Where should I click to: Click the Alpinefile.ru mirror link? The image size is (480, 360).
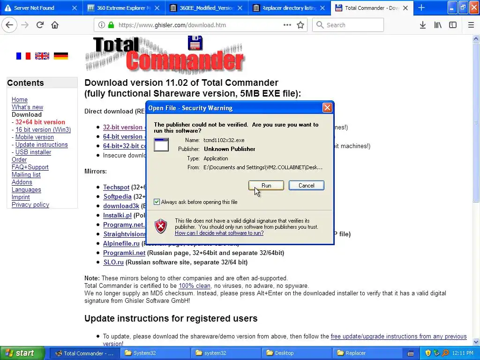[x=121, y=243]
